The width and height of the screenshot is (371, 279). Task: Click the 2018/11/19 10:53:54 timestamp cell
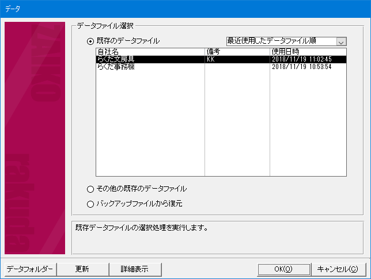(x=308, y=67)
